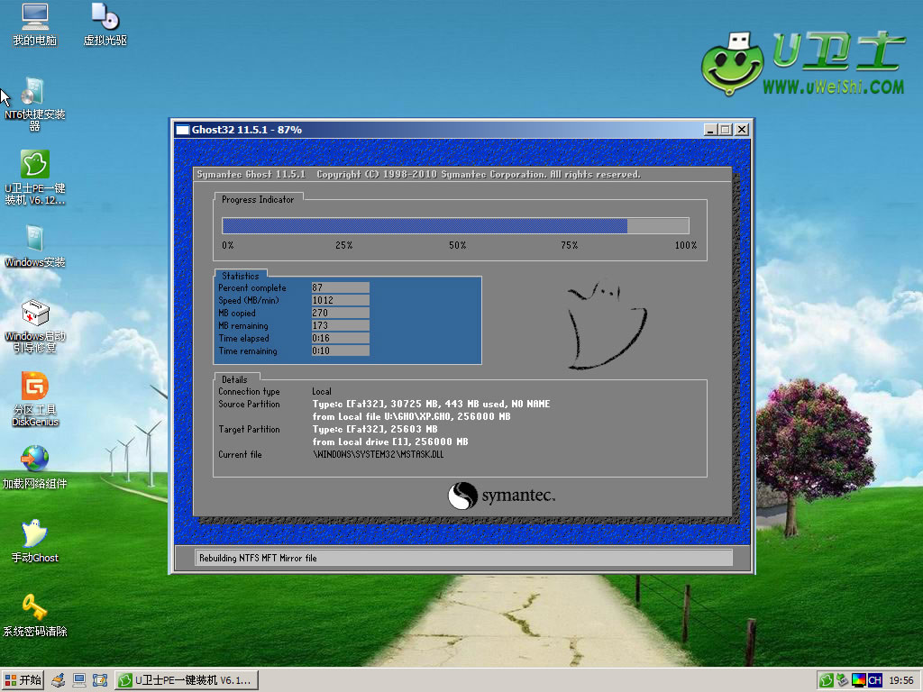Launch U卫士PE一键装机 from the desktop
The width and height of the screenshot is (923, 692).
click(33, 171)
